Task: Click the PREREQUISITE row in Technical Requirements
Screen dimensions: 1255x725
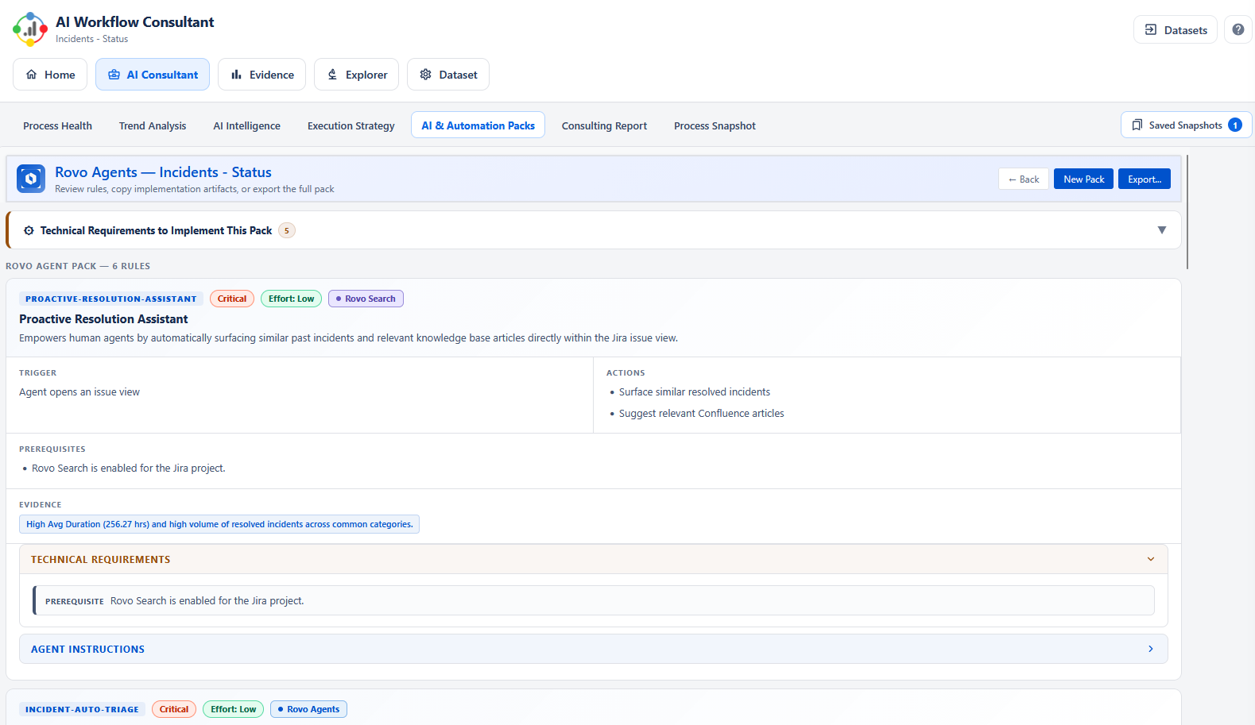Action: (593, 600)
